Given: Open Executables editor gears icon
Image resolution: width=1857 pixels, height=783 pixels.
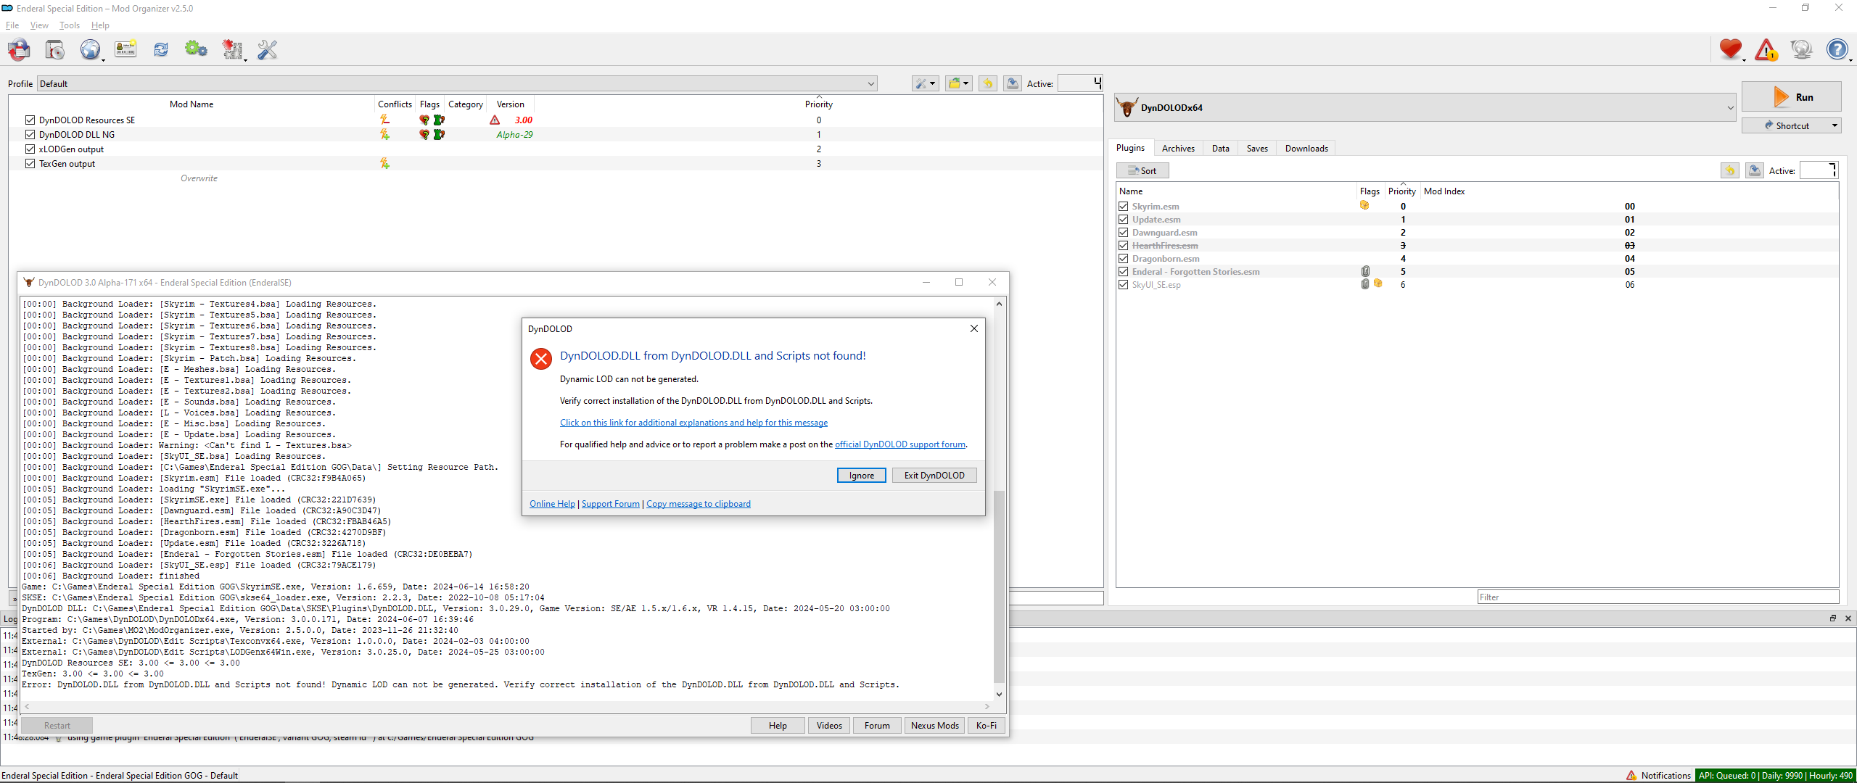Looking at the screenshot, I should click(196, 50).
